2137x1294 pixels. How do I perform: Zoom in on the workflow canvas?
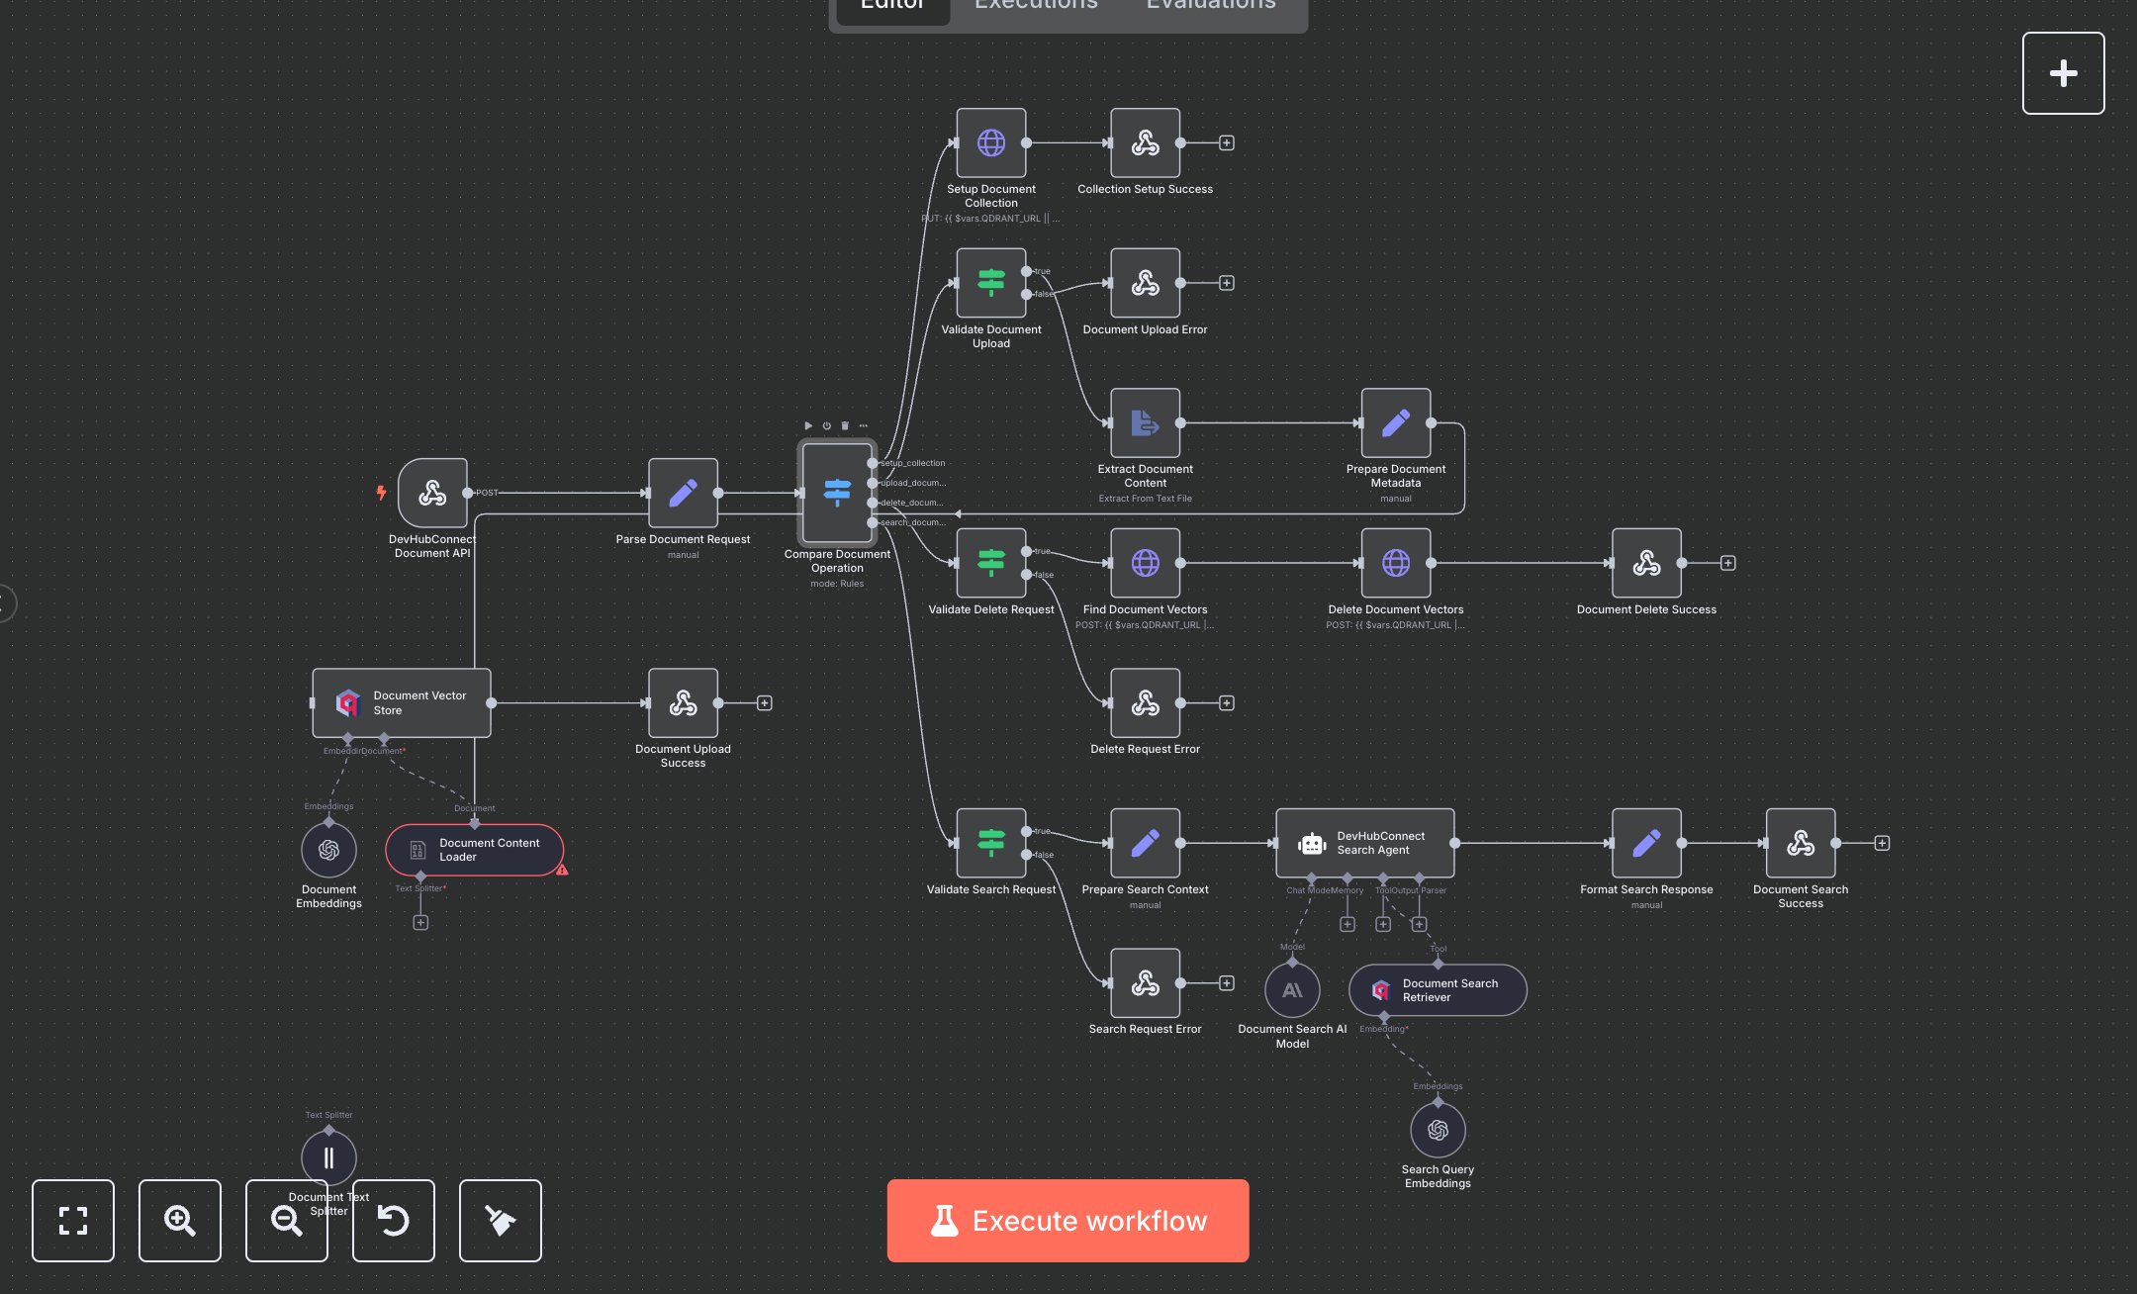(180, 1220)
